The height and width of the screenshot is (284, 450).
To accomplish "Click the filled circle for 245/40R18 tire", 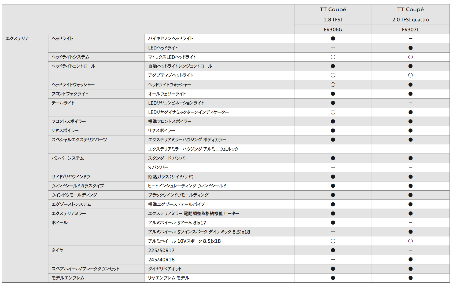I will (x=410, y=259).
